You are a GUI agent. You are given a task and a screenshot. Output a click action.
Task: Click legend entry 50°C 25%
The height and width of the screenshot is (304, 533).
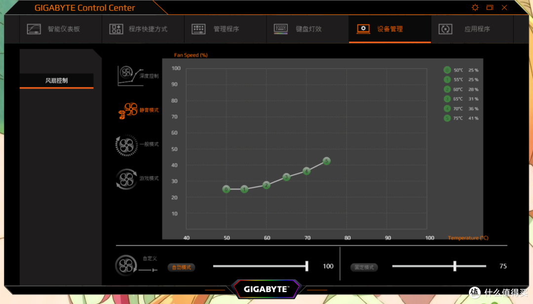tap(461, 70)
